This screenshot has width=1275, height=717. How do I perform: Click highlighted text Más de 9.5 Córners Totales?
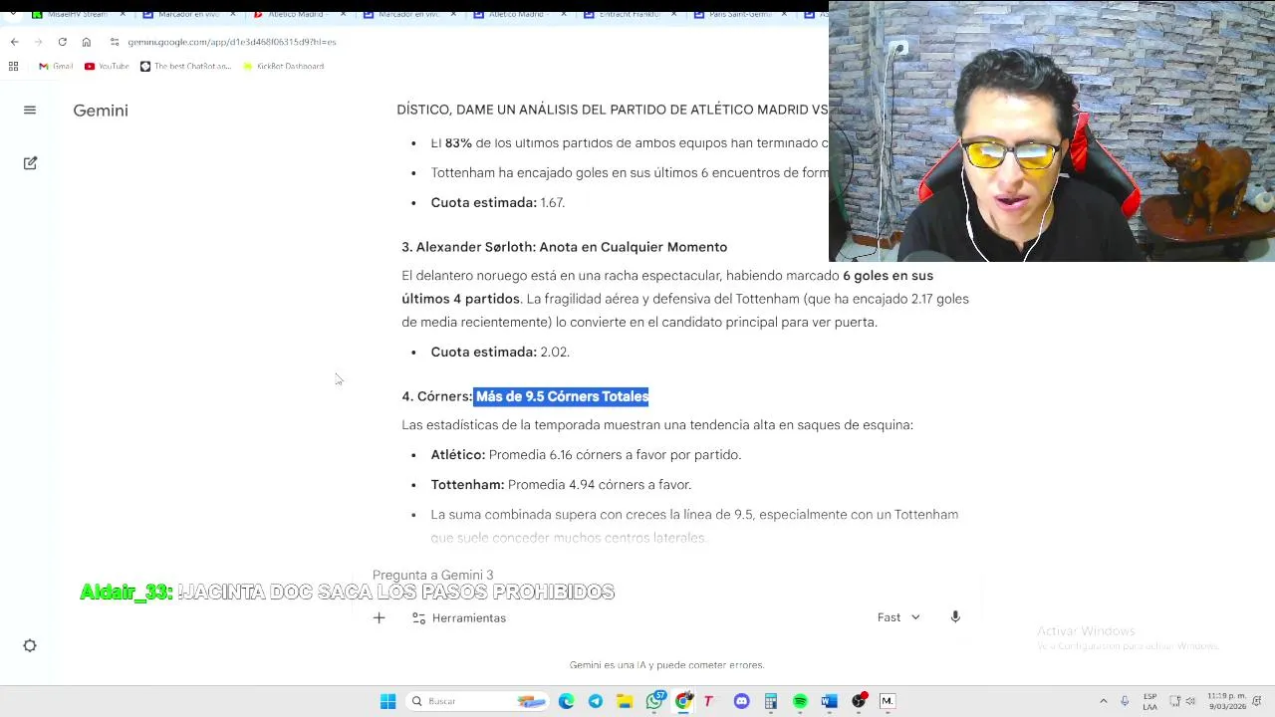pos(562,396)
